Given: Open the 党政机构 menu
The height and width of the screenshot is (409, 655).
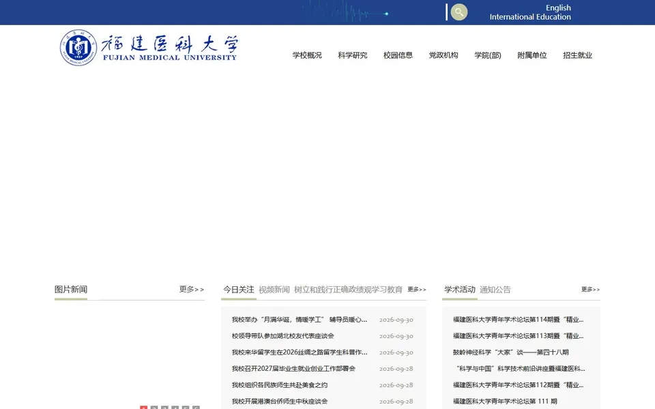Looking at the screenshot, I should coord(443,55).
